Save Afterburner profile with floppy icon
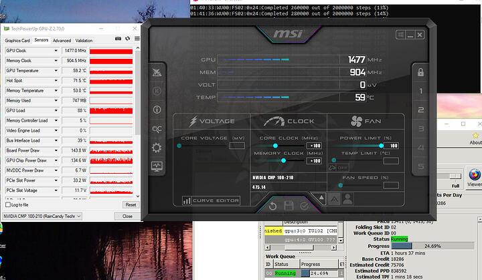Screen dimensions: 482x280 [289, 206]
